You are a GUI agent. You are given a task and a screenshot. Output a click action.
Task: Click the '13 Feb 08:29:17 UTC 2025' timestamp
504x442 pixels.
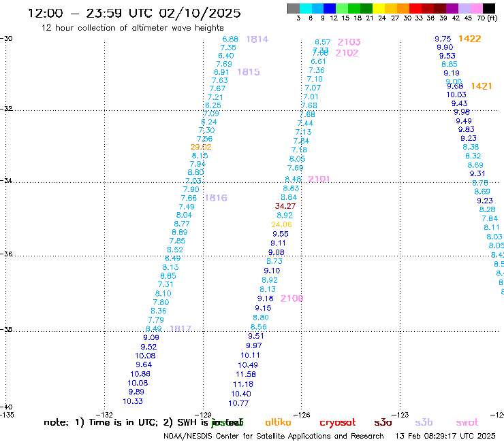click(x=445, y=437)
